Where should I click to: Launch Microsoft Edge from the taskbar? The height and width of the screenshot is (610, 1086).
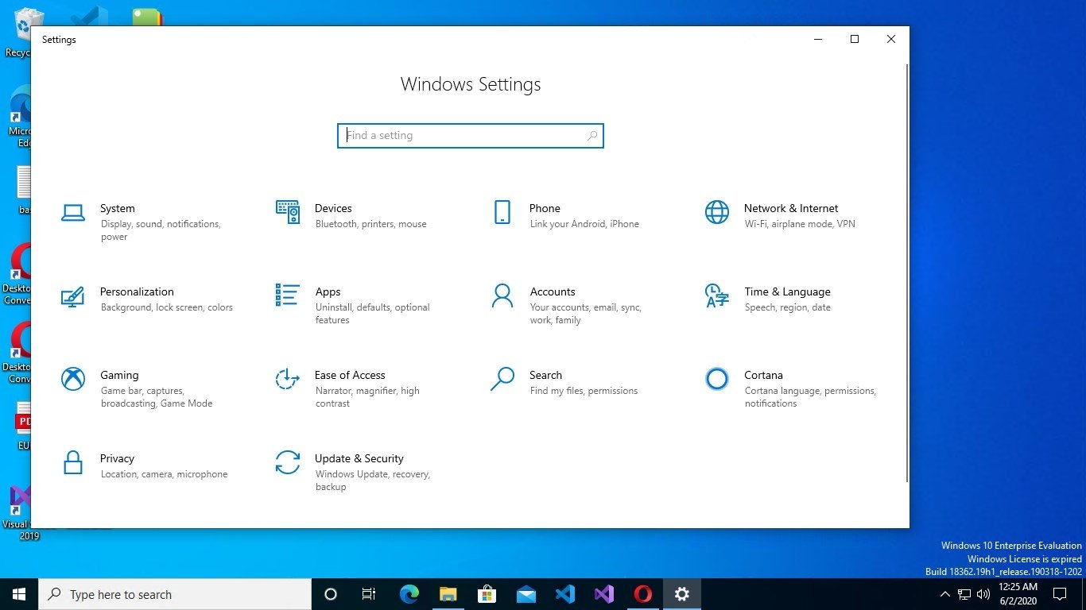409,594
